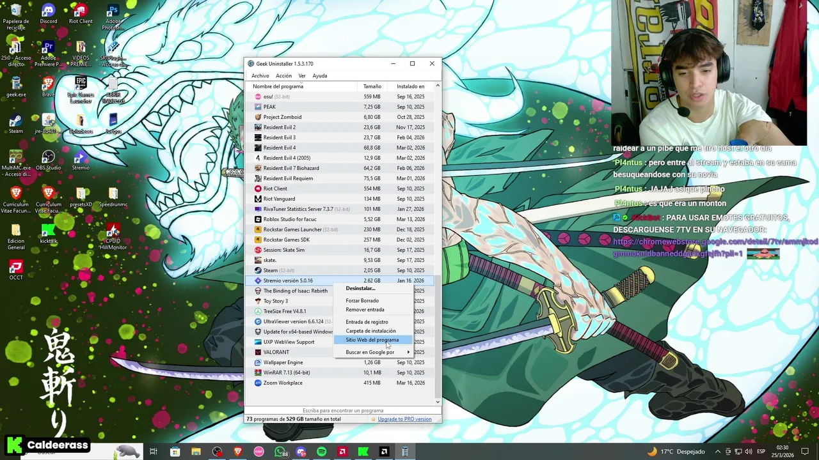Click the program list scrollbar down arrow
This screenshot has height=460, width=819.
point(438,402)
